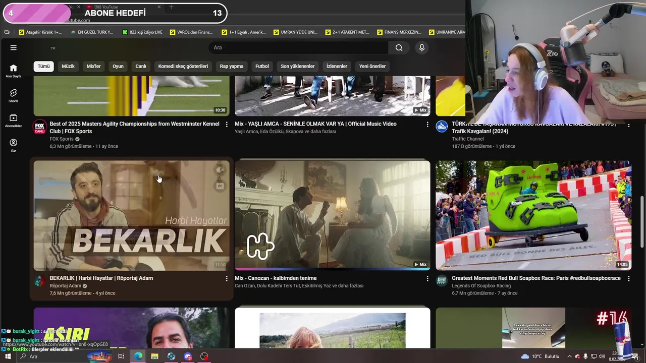This screenshot has width=646, height=363.
Task: Open more options for Yaşlı Amca mix
Action: click(427, 124)
